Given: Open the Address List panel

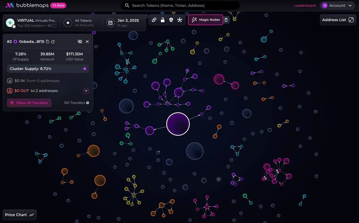Looking at the screenshot, I should pyautogui.click(x=338, y=20).
